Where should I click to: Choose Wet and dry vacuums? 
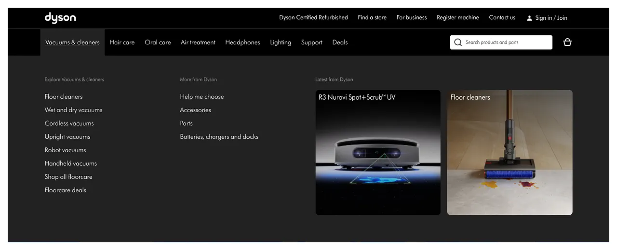(74, 110)
